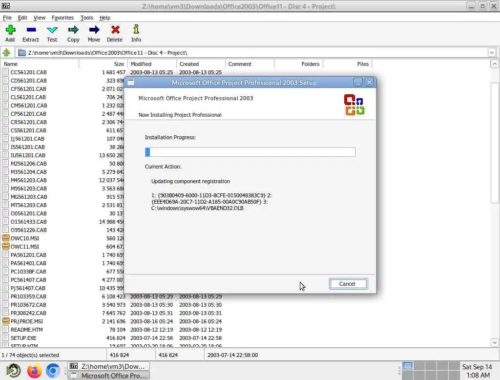Select the OWC10.MSI installer icon
The width and height of the screenshot is (500, 380).
(x=5, y=238)
